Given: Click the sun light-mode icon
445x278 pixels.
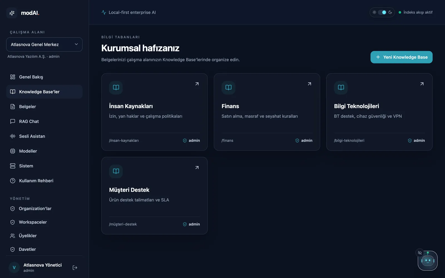Looking at the screenshot, I should pyautogui.click(x=374, y=12).
